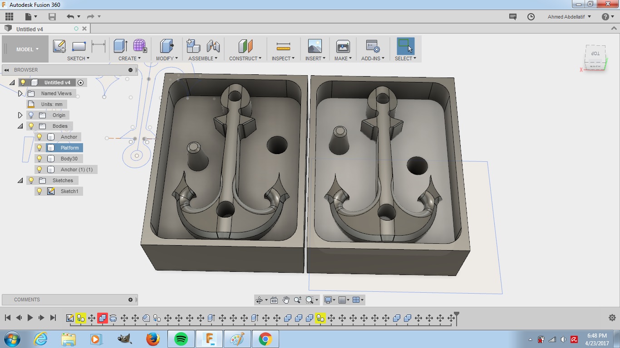Viewport: 620px width, 348px height.
Task: Open the CREATE menu
Action: click(130, 58)
